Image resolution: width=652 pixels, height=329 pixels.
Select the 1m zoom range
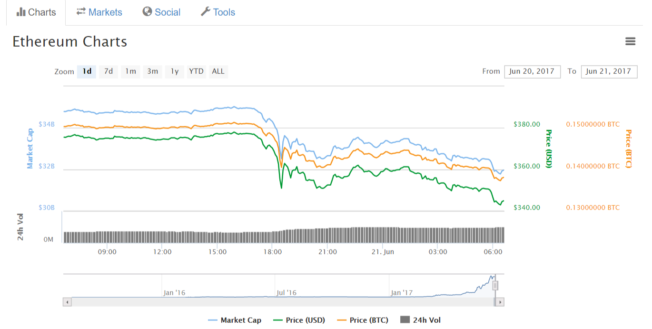[x=130, y=71]
